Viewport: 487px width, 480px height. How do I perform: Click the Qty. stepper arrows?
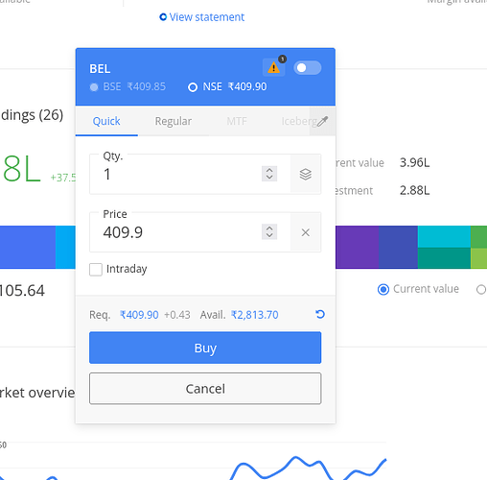269,174
